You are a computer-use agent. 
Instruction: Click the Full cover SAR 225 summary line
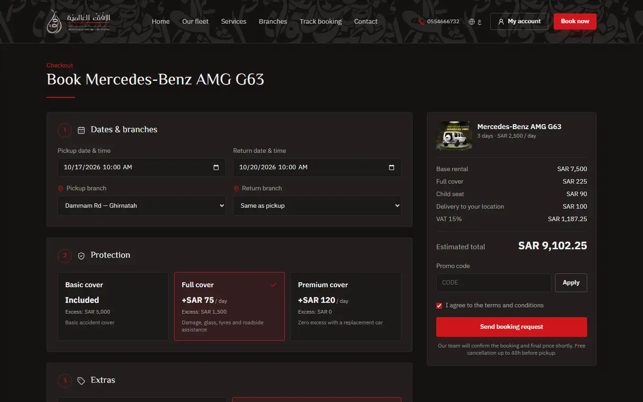pyautogui.click(x=512, y=181)
